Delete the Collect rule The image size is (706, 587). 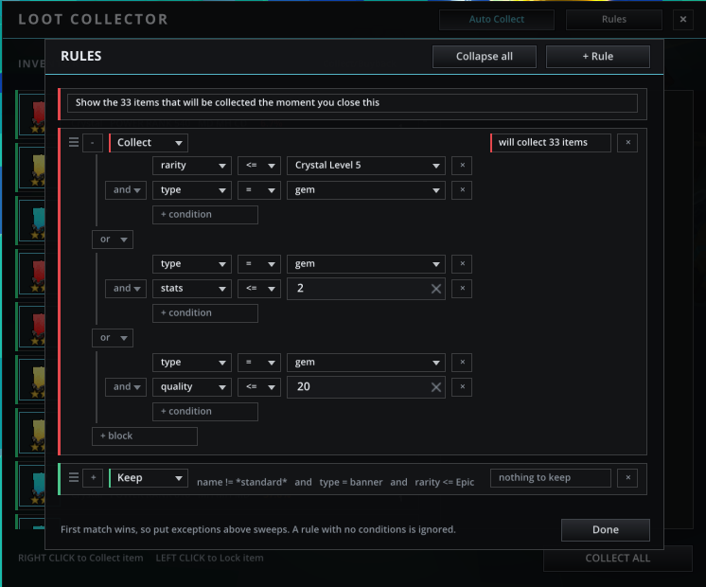coord(627,143)
